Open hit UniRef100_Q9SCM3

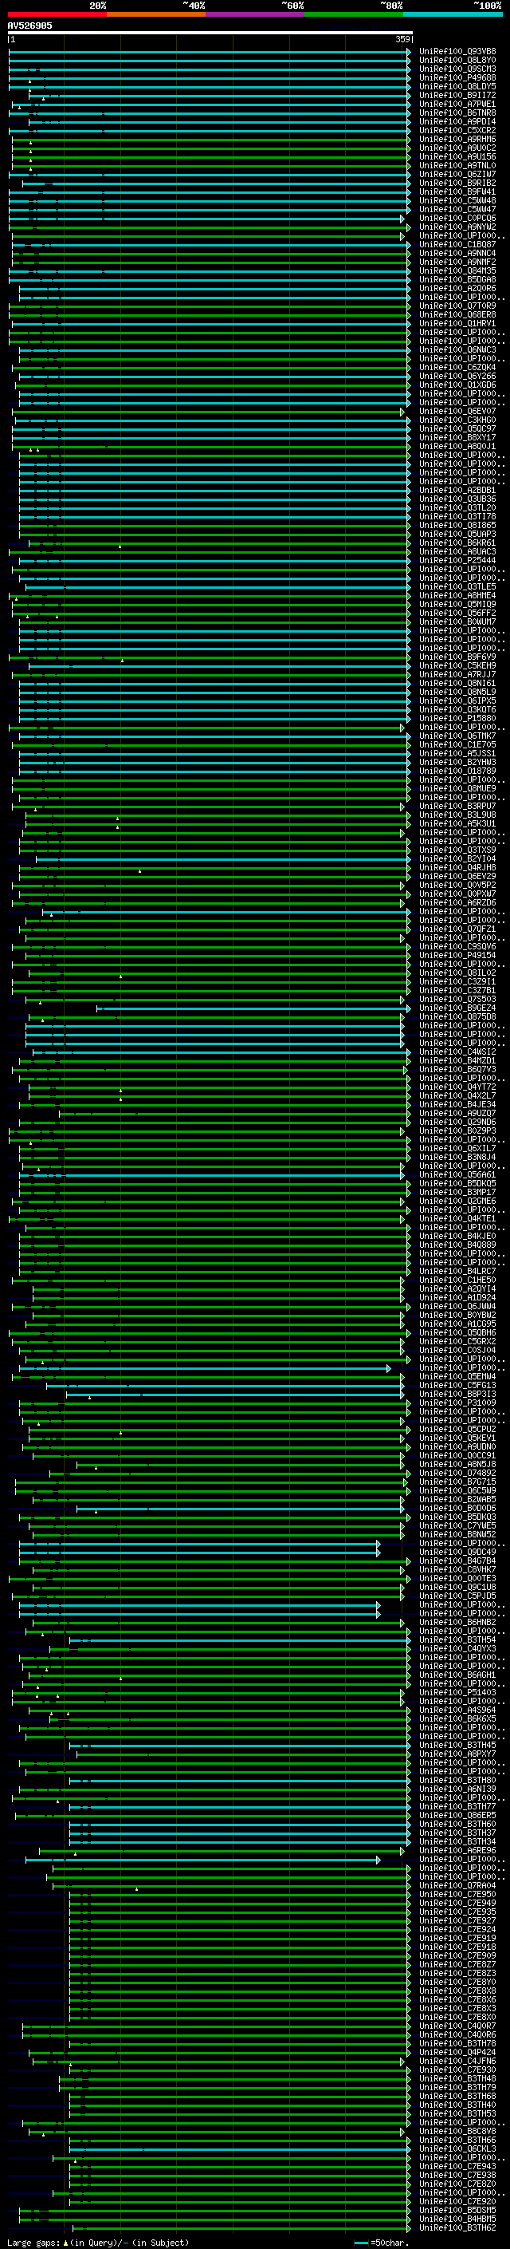[x=457, y=69]
